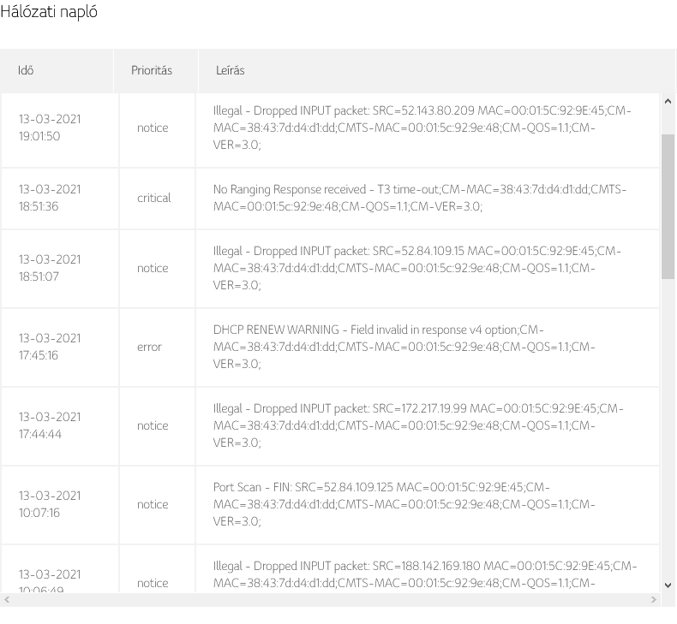Click the 13-03-2021 19:01:50 timestamp
The height and width of the screenshot is (624, 677).
click(50, 128)
